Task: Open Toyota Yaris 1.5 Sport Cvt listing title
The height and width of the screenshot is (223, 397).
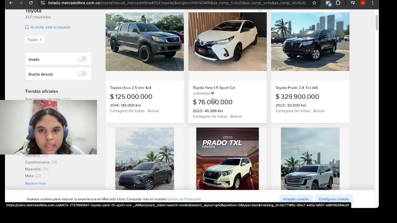Action: (x=214, y=88)
